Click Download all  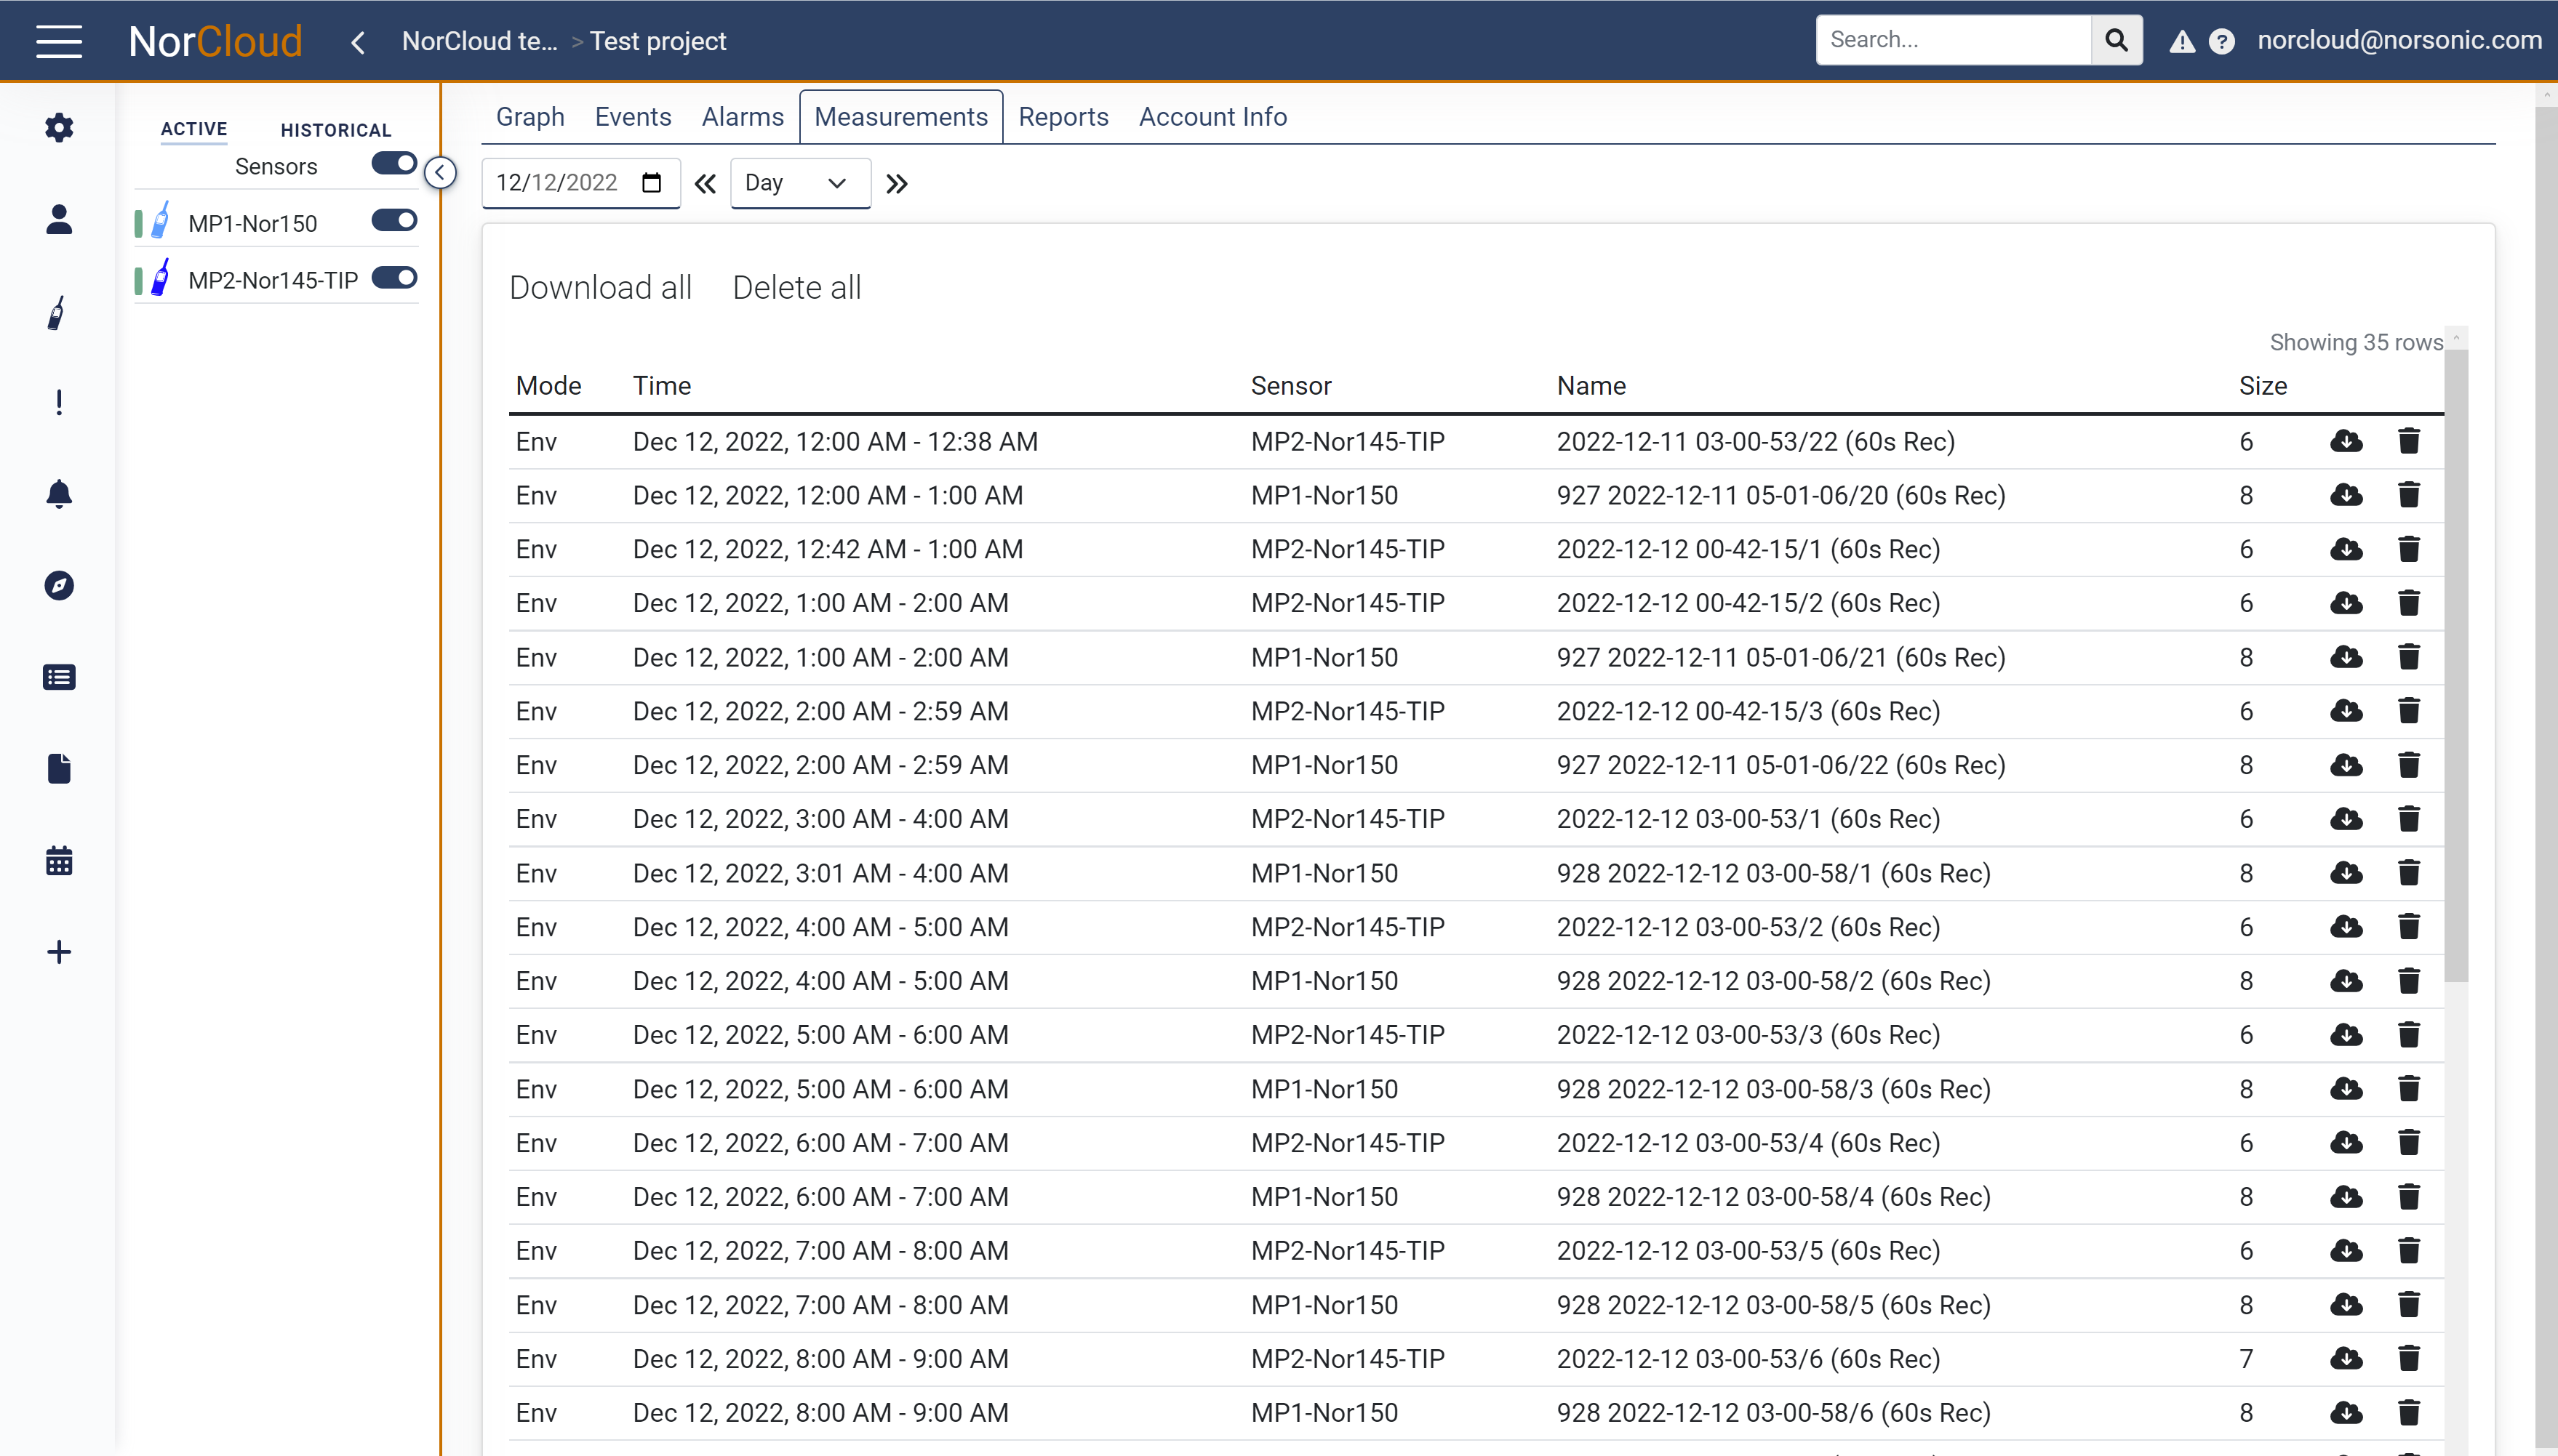click(600, 288)
